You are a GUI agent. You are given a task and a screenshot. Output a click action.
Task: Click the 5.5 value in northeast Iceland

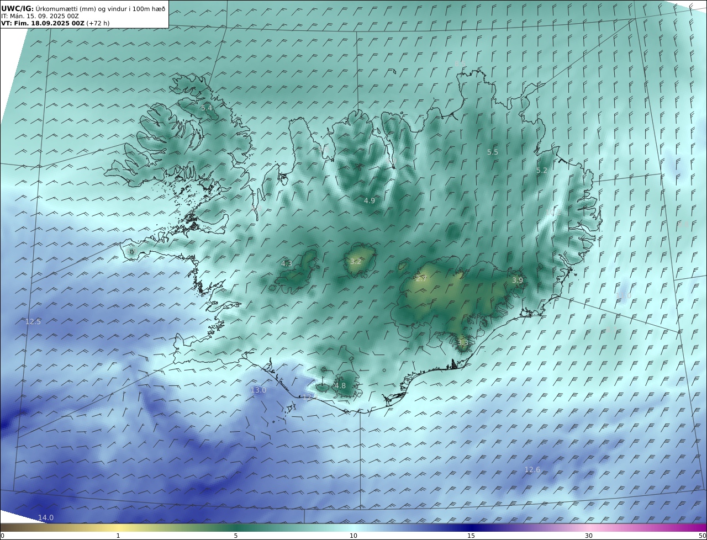pos(492,152)
